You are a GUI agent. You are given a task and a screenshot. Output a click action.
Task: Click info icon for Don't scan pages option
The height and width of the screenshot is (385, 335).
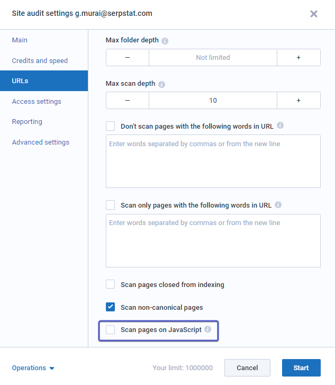pos(280,126)
